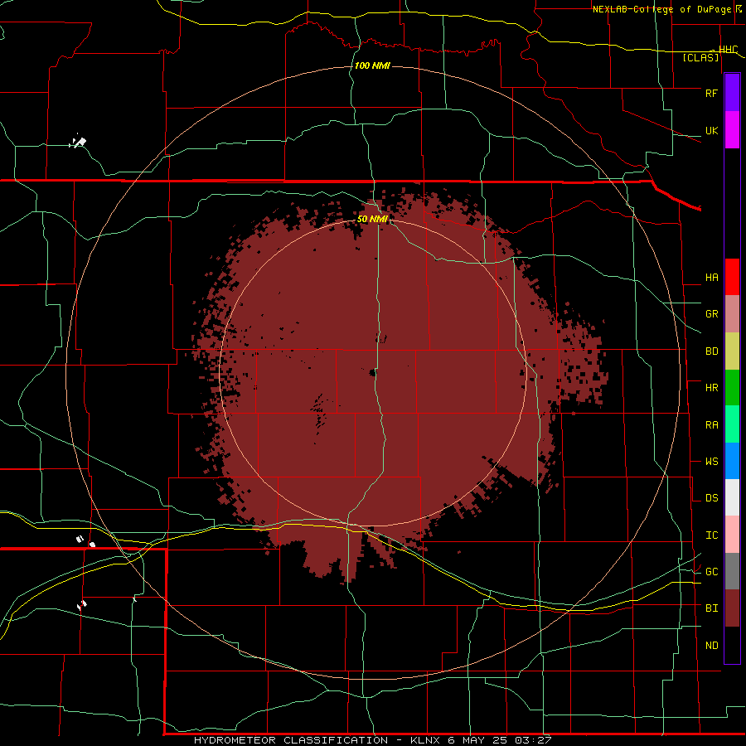Click the RF purple legend swatch
This screenshot has height=746, width=746.
click(x=732, y=93)
